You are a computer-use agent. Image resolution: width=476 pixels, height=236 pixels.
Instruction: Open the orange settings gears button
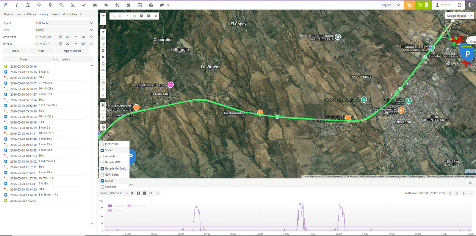pyautogui.click(x=409, y=5)
